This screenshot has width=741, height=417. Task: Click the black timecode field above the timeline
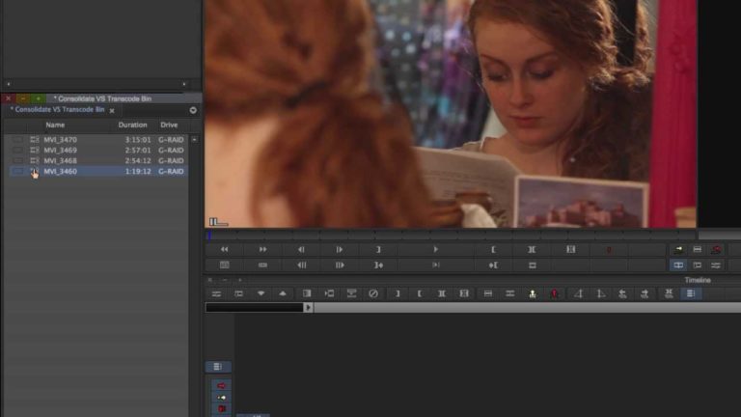[x=255, y=307]
